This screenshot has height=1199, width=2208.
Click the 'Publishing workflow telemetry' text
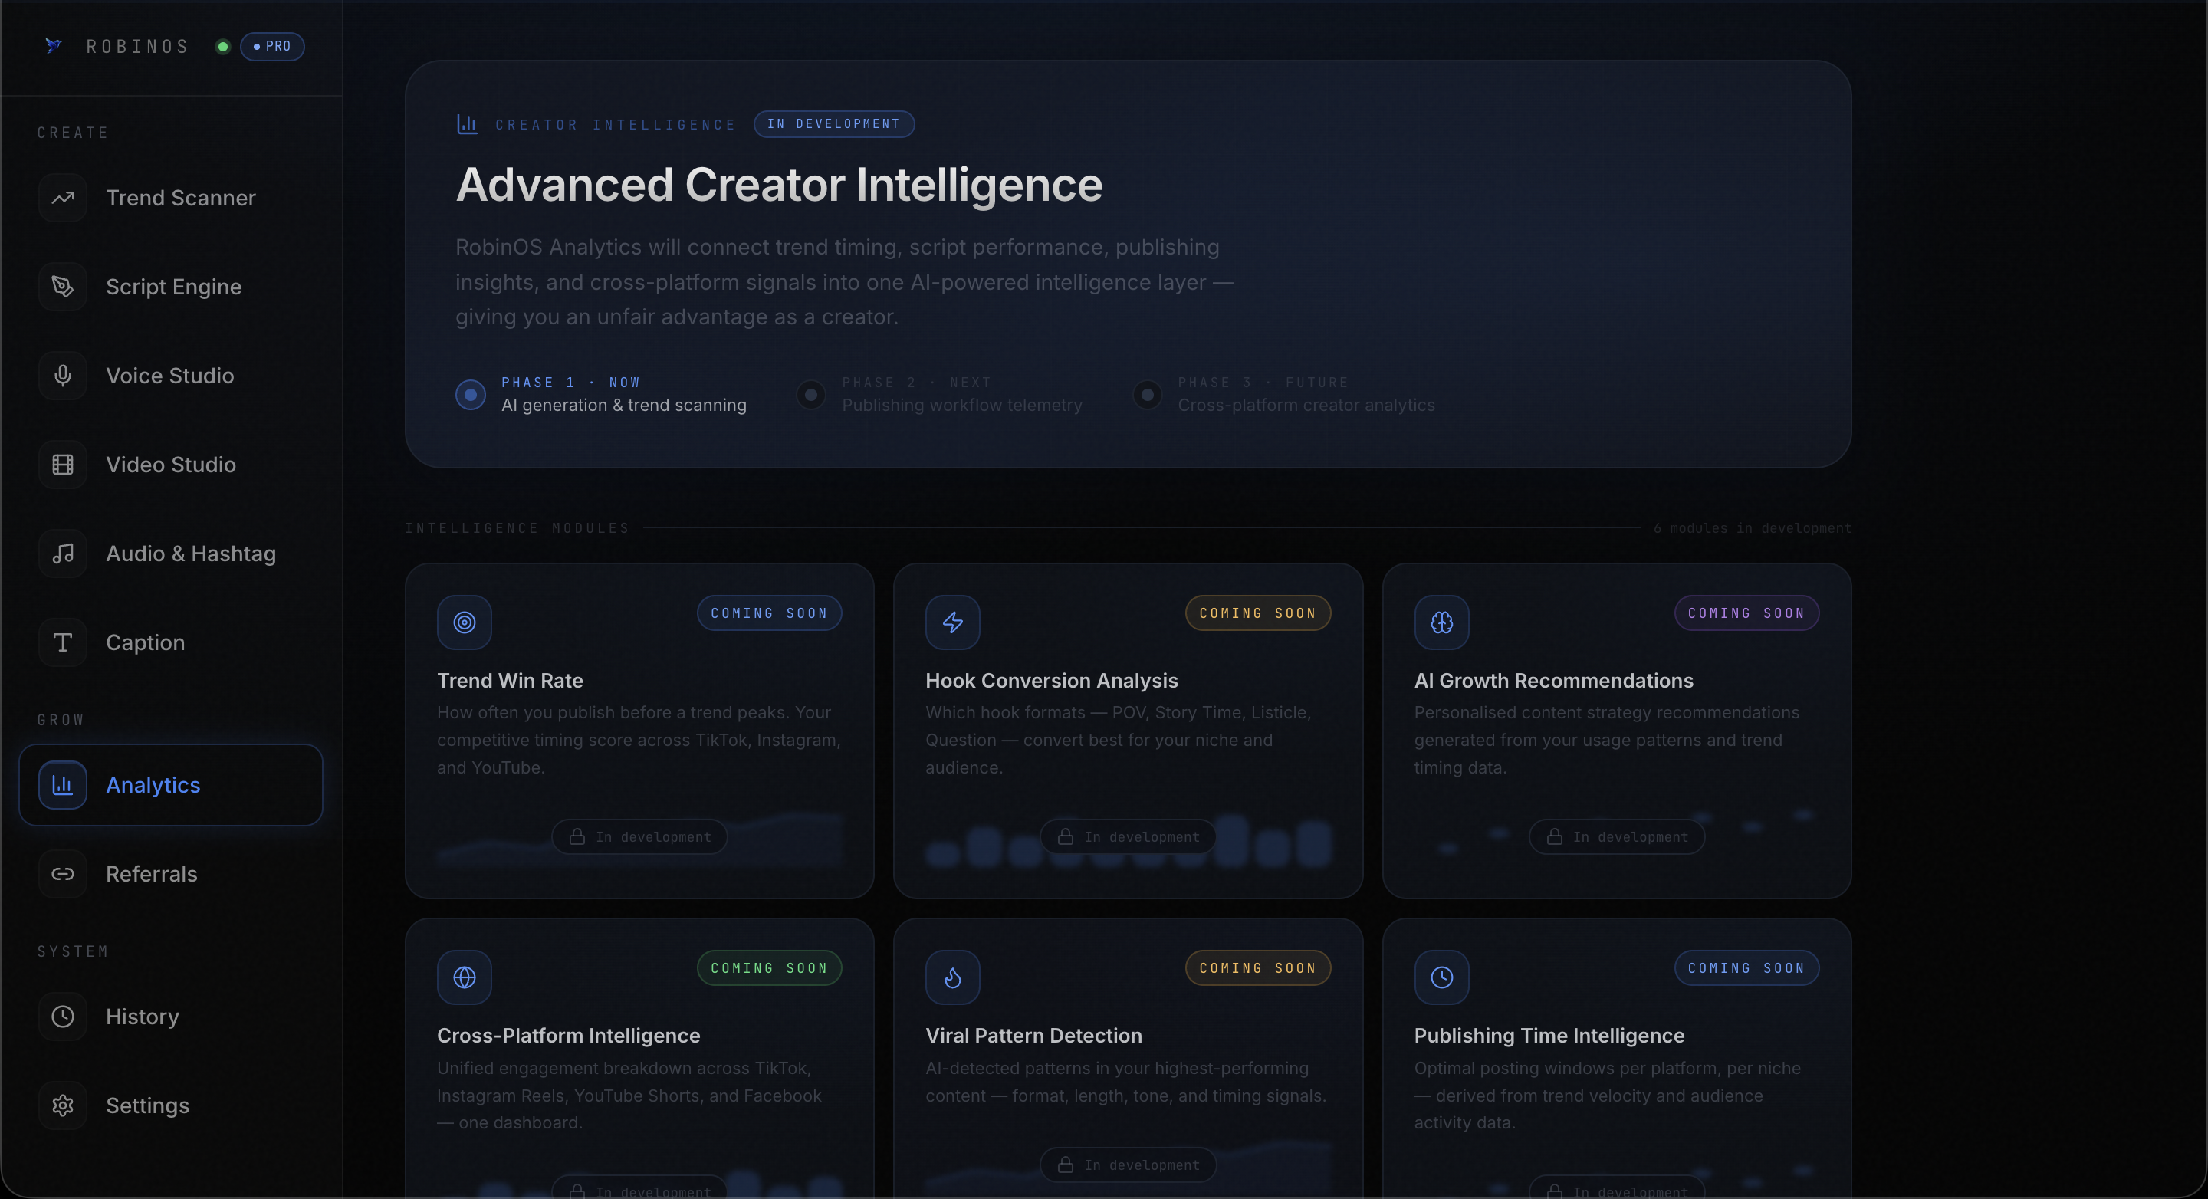click(x=961, y=406)
